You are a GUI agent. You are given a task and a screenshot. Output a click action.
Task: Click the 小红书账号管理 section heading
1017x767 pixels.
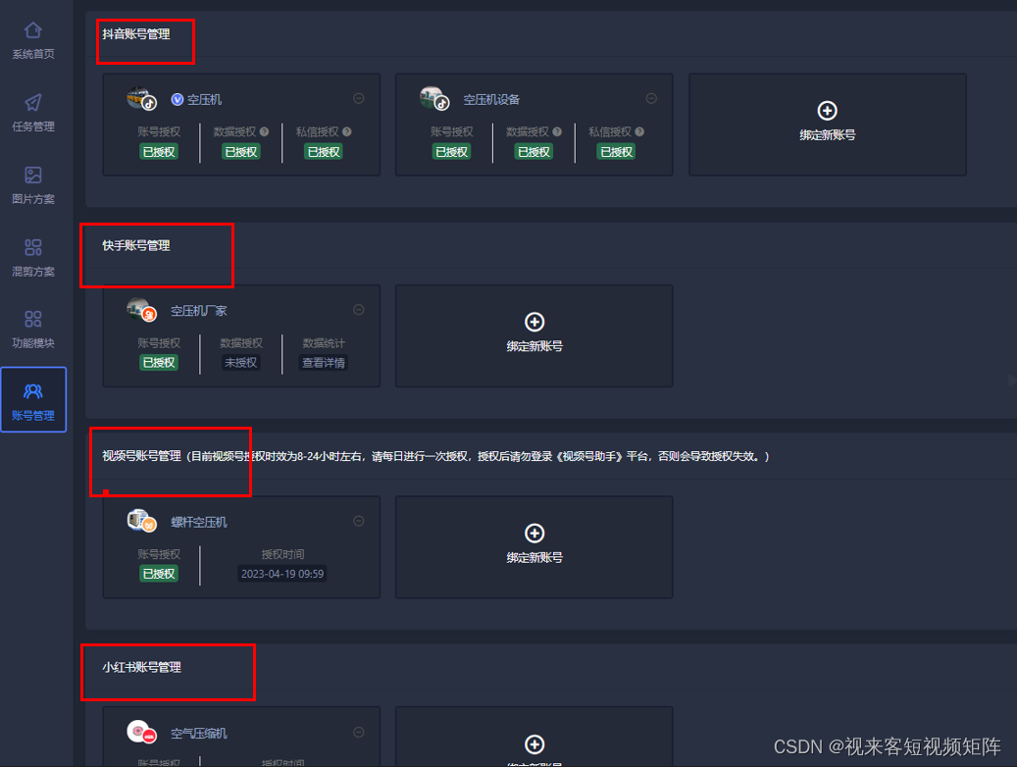tap(141, 667)
